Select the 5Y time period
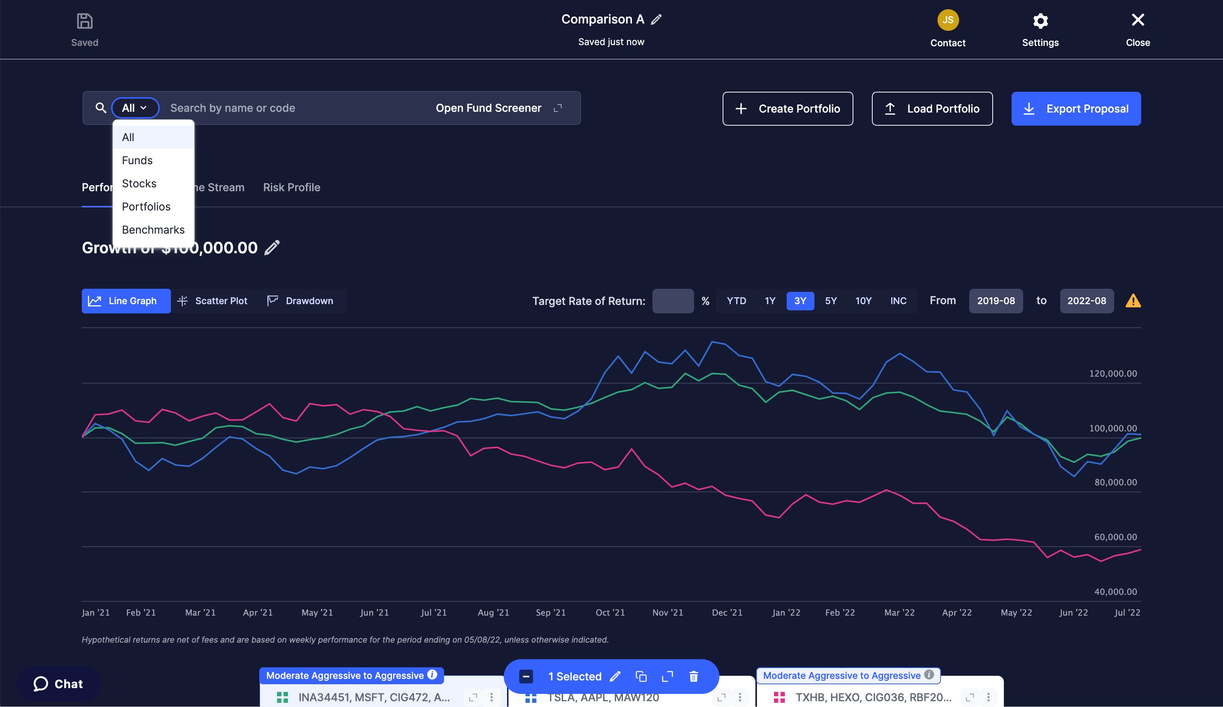The height and width of the screenshot is (707, 1223). click(830, 301)
